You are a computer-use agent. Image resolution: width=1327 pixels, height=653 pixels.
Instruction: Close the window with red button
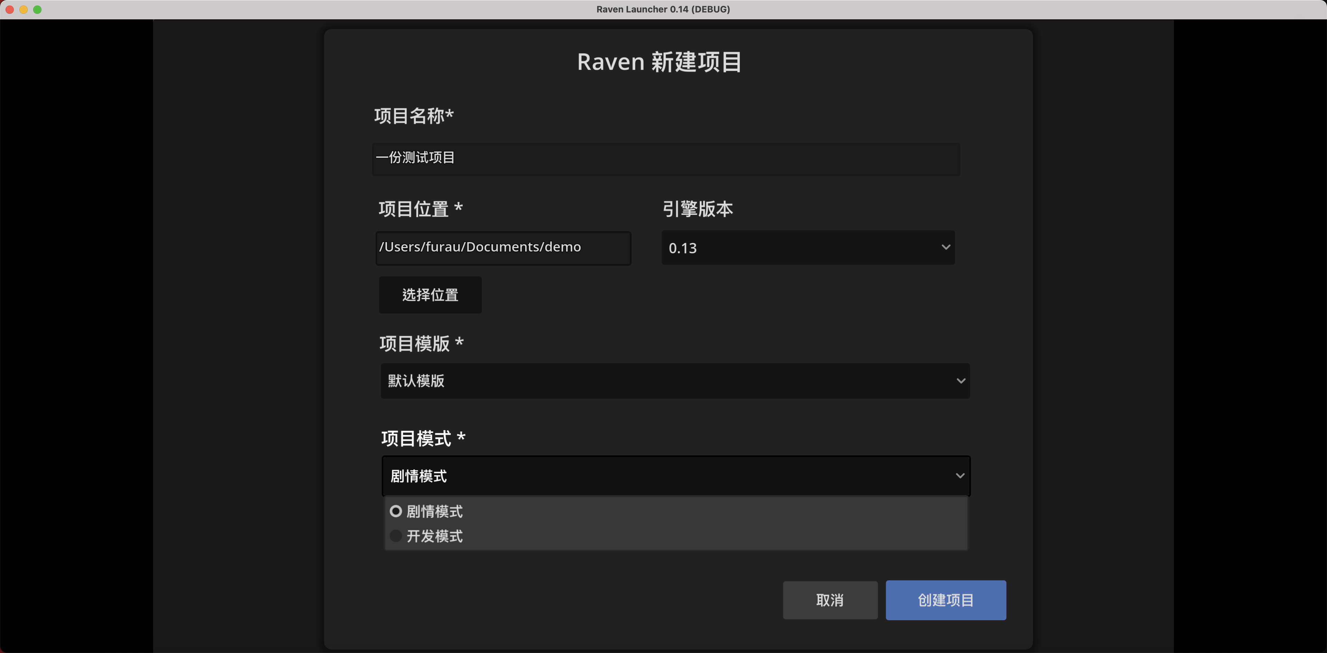[x=10, y=9]
